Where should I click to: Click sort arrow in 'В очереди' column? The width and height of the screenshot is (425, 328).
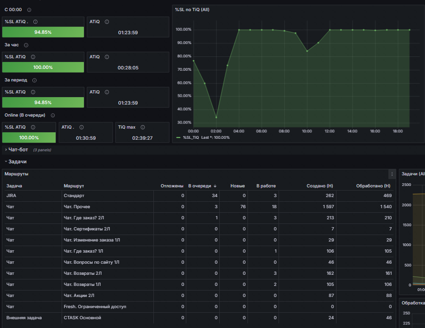(215, 186)
